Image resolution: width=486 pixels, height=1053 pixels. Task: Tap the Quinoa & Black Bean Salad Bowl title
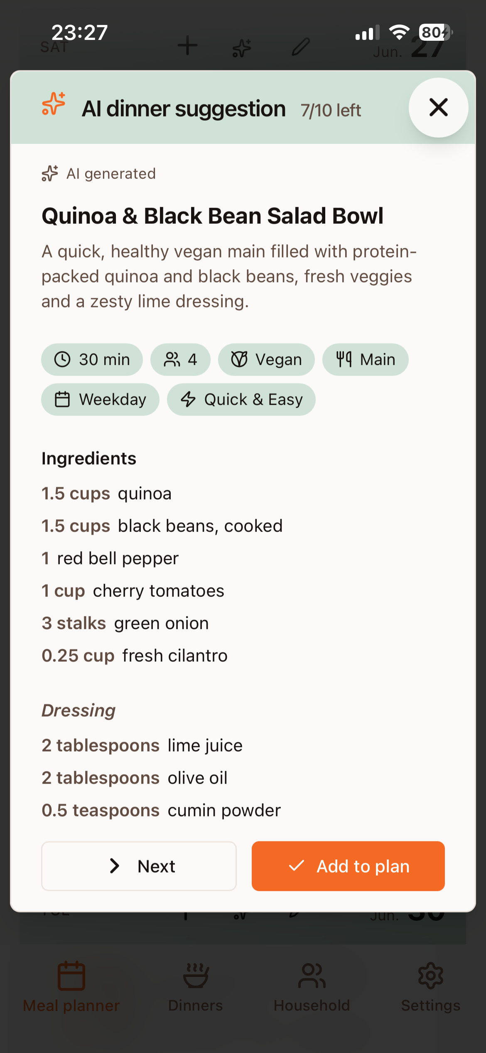pyautogui.click(x=212, y=216)
